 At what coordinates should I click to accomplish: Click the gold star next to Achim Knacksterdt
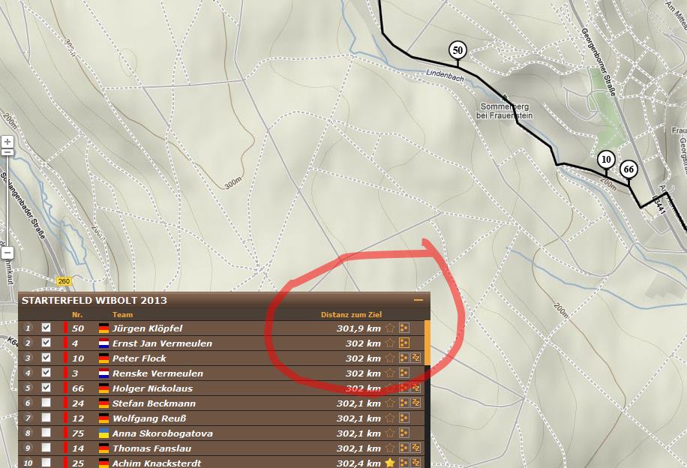390,463
